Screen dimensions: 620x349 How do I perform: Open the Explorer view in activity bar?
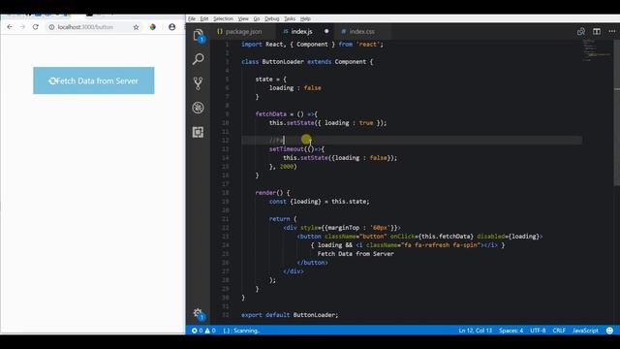tap(199, 35)
